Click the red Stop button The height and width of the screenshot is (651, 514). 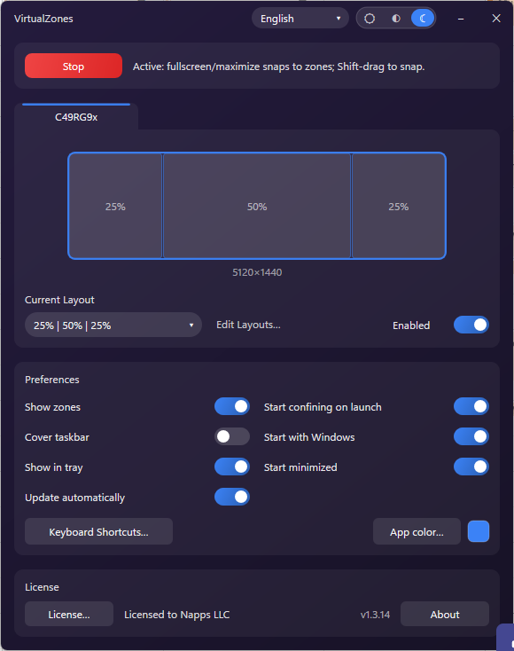tap(74, 66)
